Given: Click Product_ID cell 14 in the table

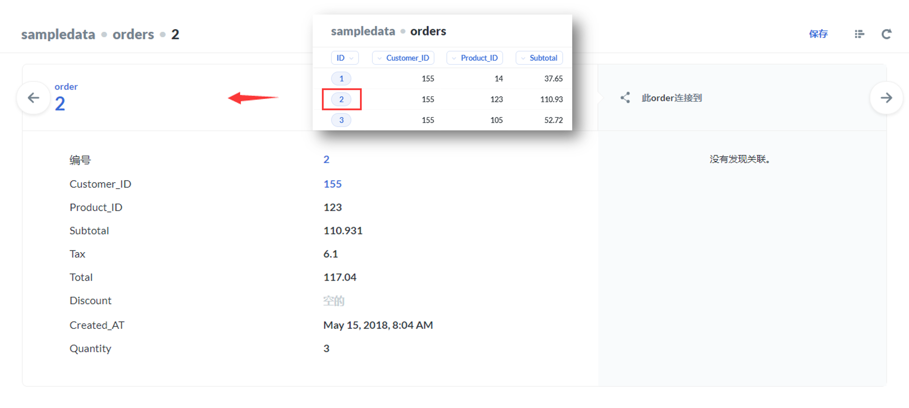Looking at the screenshot, I should pyautogui.click(x=499, y=79).
